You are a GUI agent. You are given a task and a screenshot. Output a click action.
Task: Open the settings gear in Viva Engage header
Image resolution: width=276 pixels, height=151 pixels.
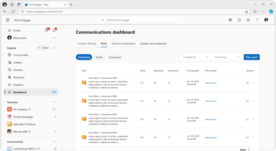tap(248, 20)
